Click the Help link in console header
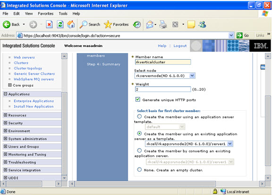Screen dimensions: 272x195 click(162, 46)
